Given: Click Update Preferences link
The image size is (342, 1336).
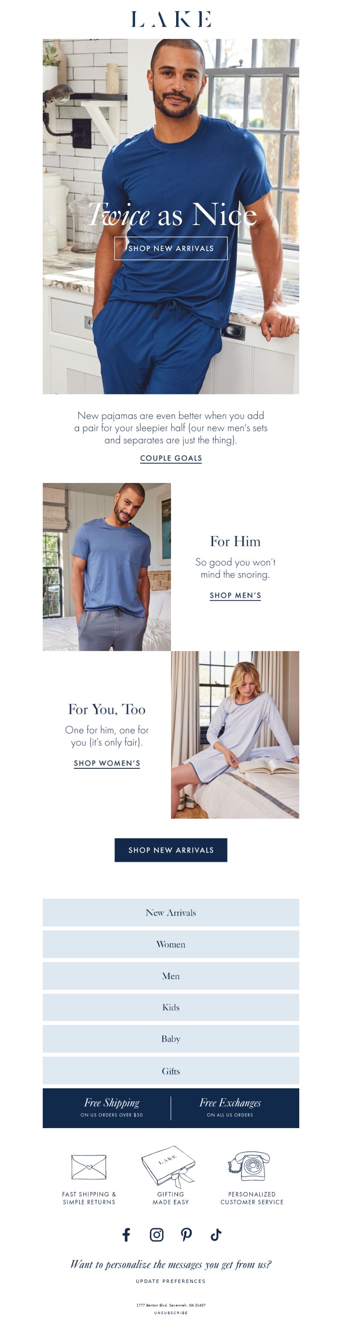Looking at the screenshot, I should pos(171,1282).
